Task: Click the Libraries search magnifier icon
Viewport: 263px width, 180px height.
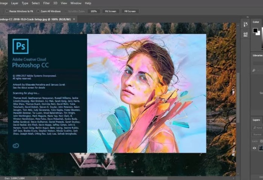Action: (254, 70)
